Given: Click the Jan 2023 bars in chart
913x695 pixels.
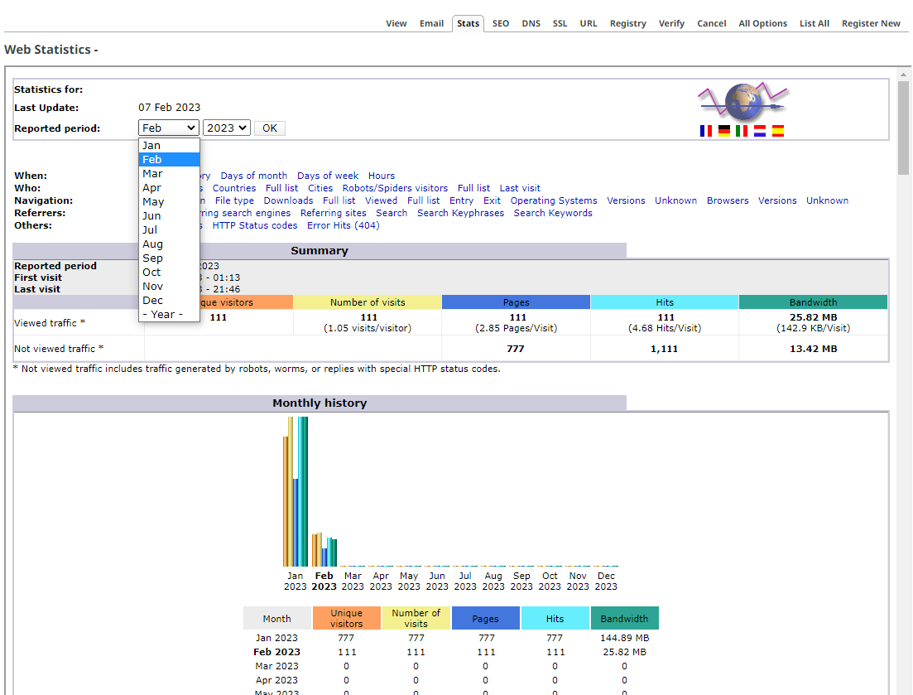Looking at the screenshot, I should tap(296, 492).
